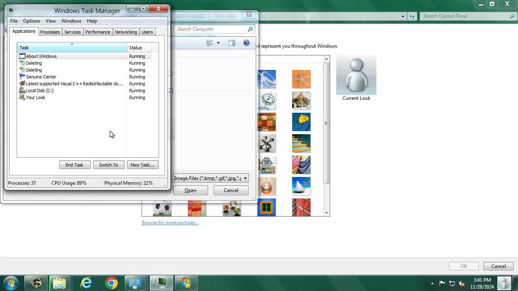Screen dimensions: 518x291
Task: Switch to the Networking tab
Action: coord(126,32)
